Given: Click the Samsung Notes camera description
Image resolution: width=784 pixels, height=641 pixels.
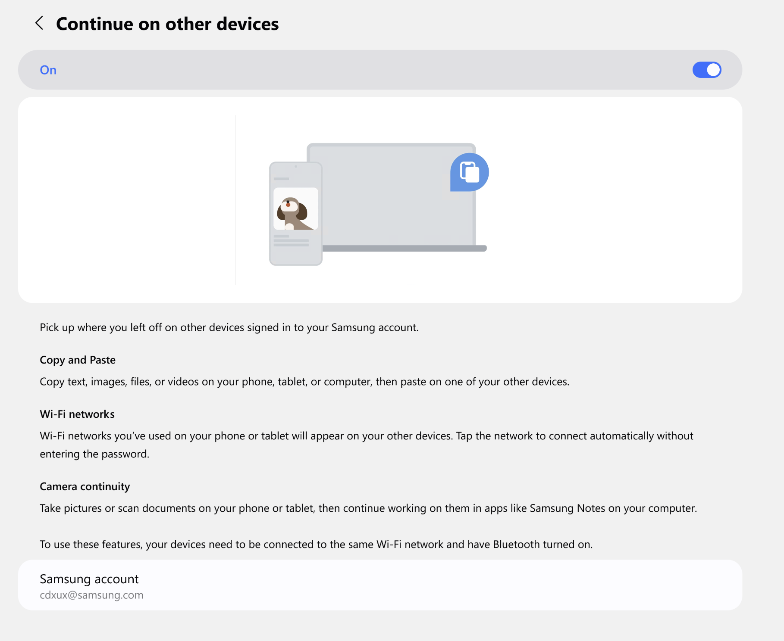Looking at the screenshot, I should [x=368, y=508].
